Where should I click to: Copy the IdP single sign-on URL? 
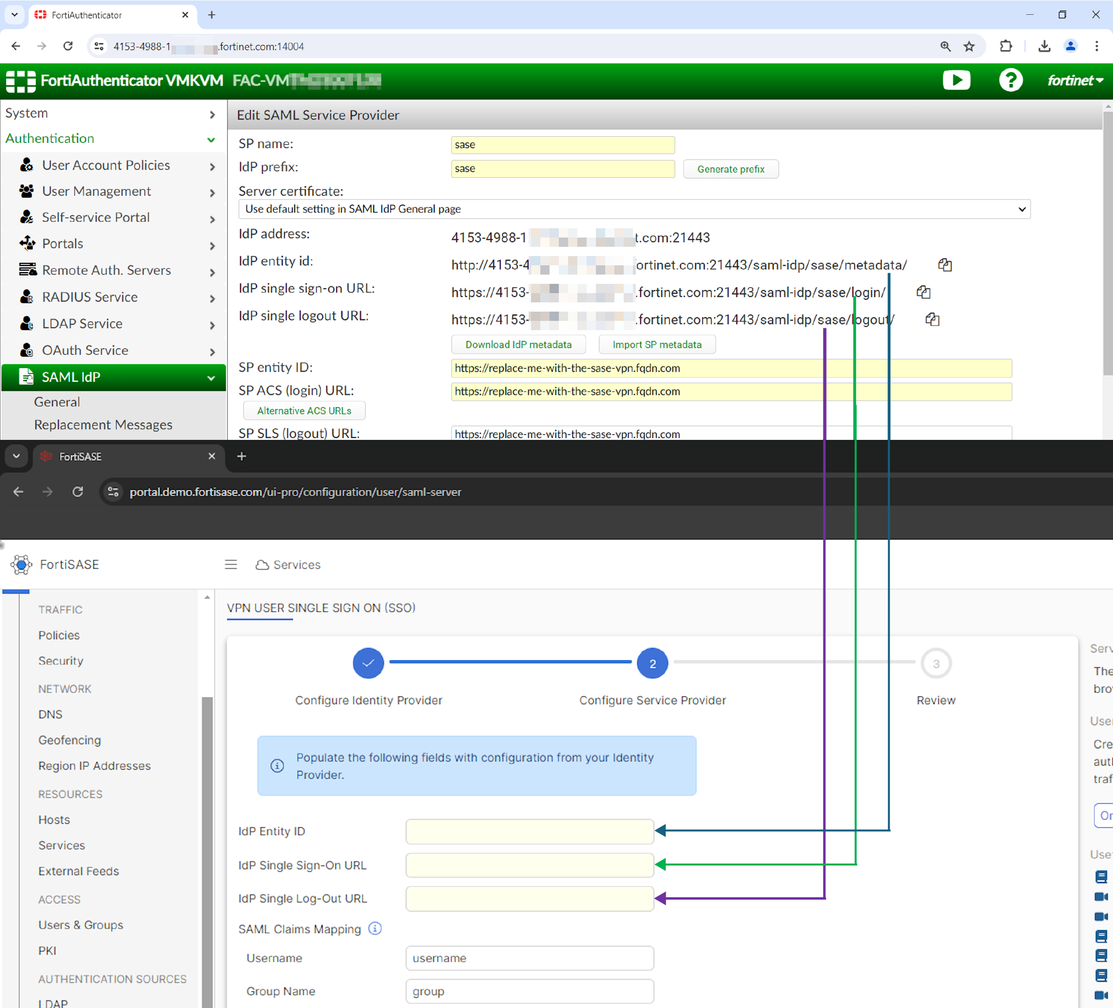point(924,293)
